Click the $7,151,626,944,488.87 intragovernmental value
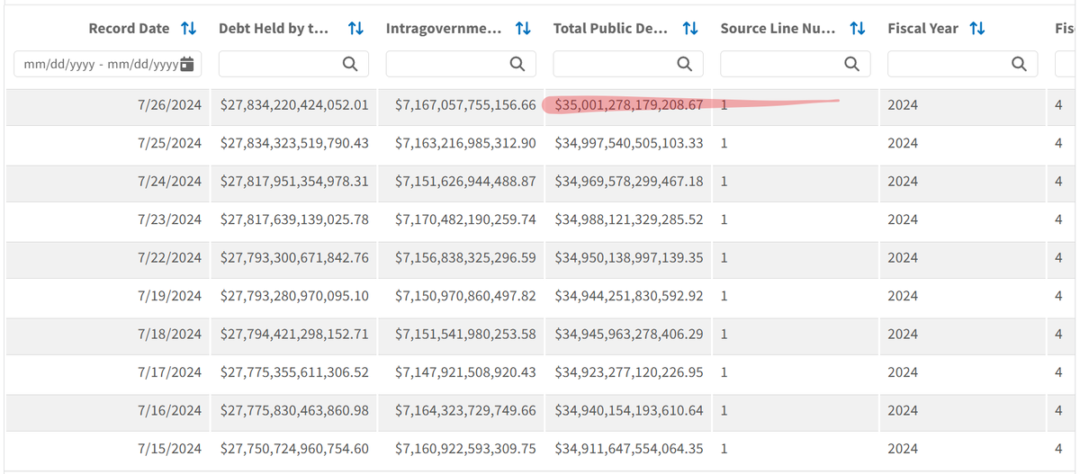This screenshot has width=1080, height=474. pyautogui.click(x=466, y=182)
